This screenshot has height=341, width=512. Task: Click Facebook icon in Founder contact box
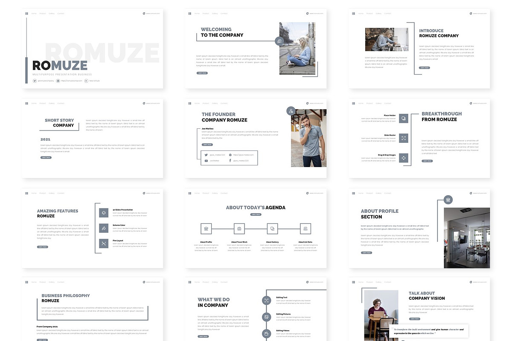point(230,161)
